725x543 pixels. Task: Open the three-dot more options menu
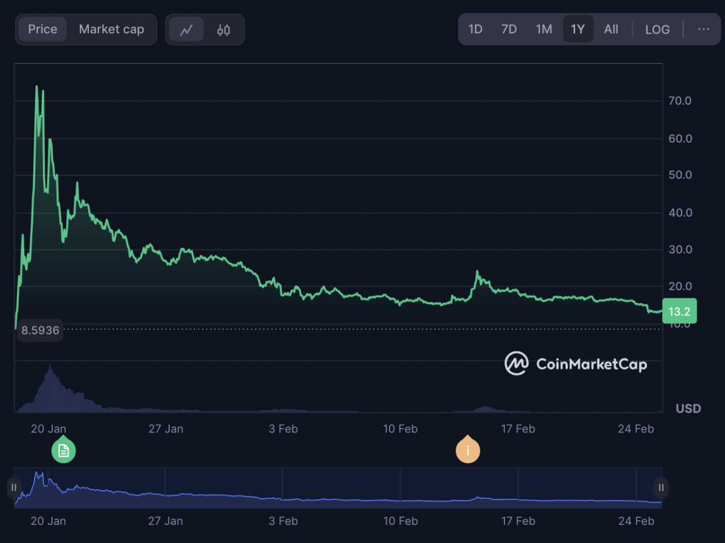click(x=703, y=29)
